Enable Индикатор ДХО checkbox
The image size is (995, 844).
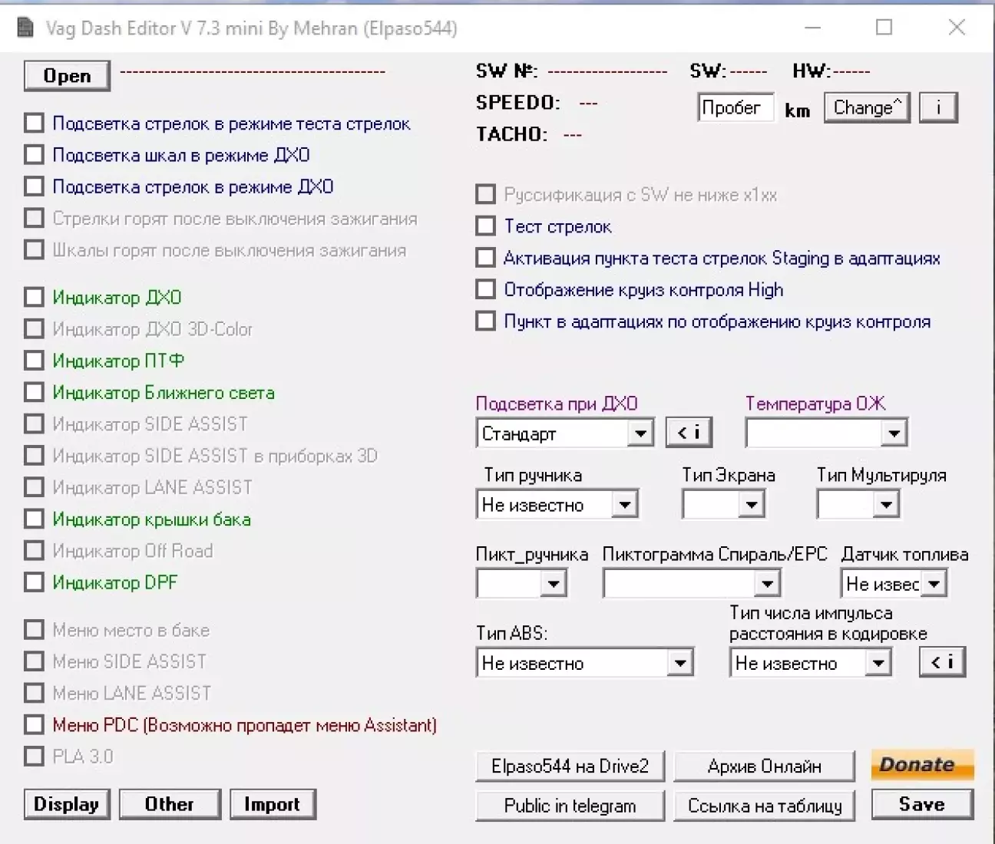(x=34, y=297)
